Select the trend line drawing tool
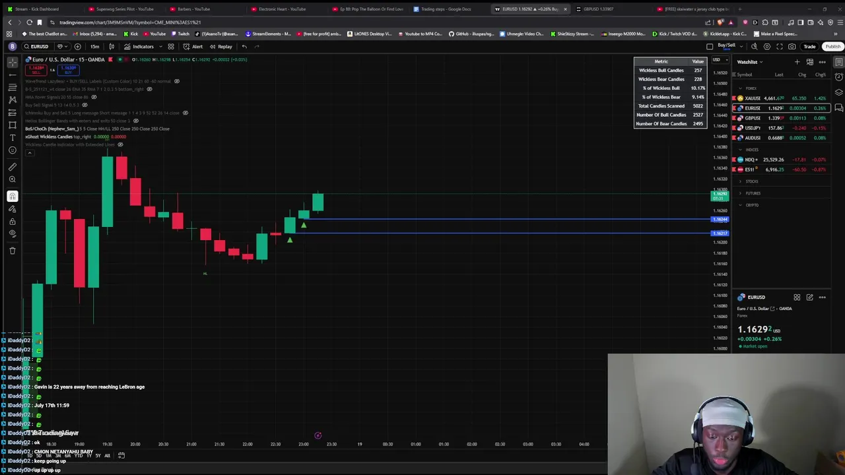 (x=12, y=75)
